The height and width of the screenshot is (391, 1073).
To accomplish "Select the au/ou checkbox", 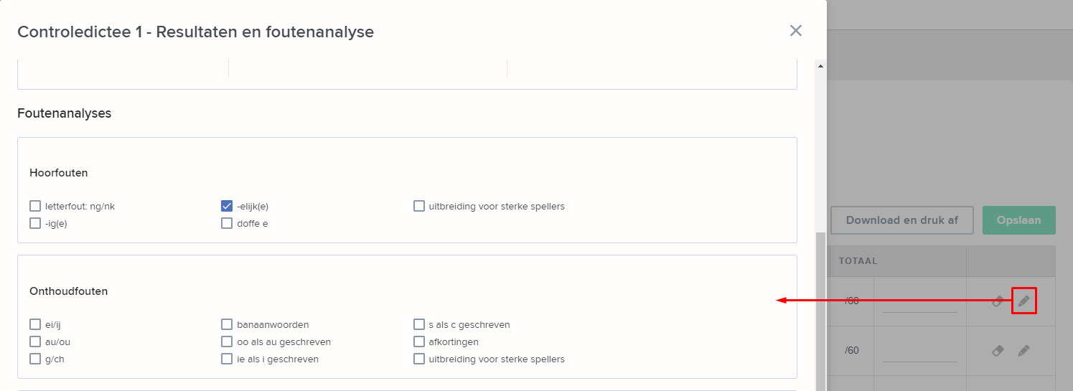I will (x=35, y=341).
